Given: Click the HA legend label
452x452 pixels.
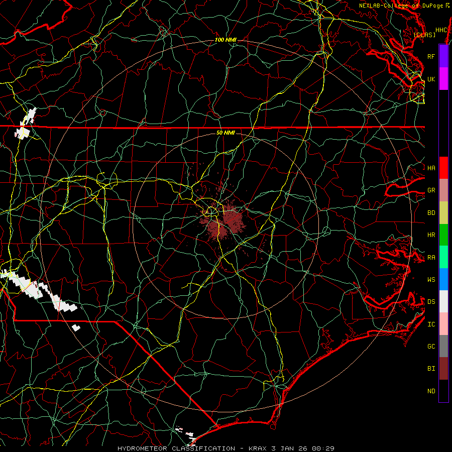Looking at the screenshot, I should point(431,168).
